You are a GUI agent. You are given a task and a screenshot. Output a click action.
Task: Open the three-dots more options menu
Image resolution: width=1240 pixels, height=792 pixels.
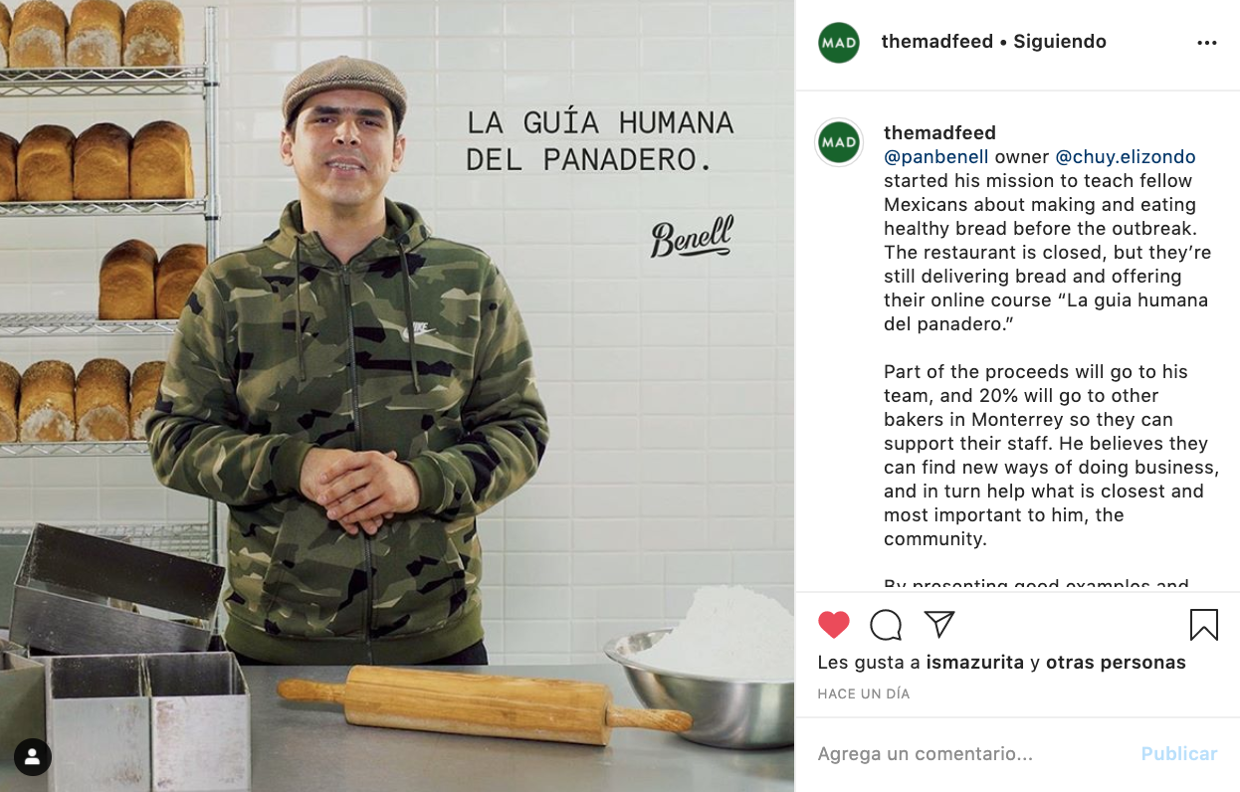click(x=1207, y=43)
